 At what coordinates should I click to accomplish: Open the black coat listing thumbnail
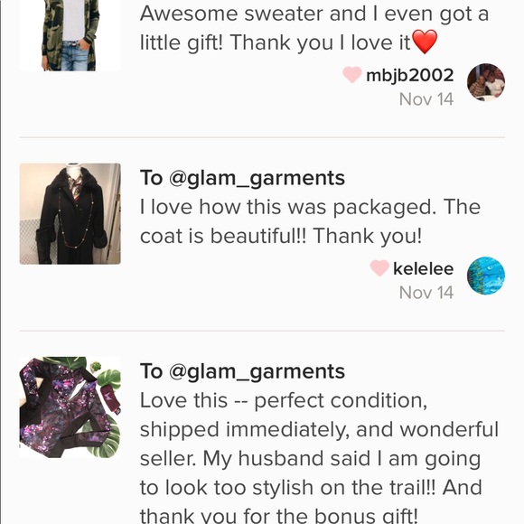coord(70,214)
